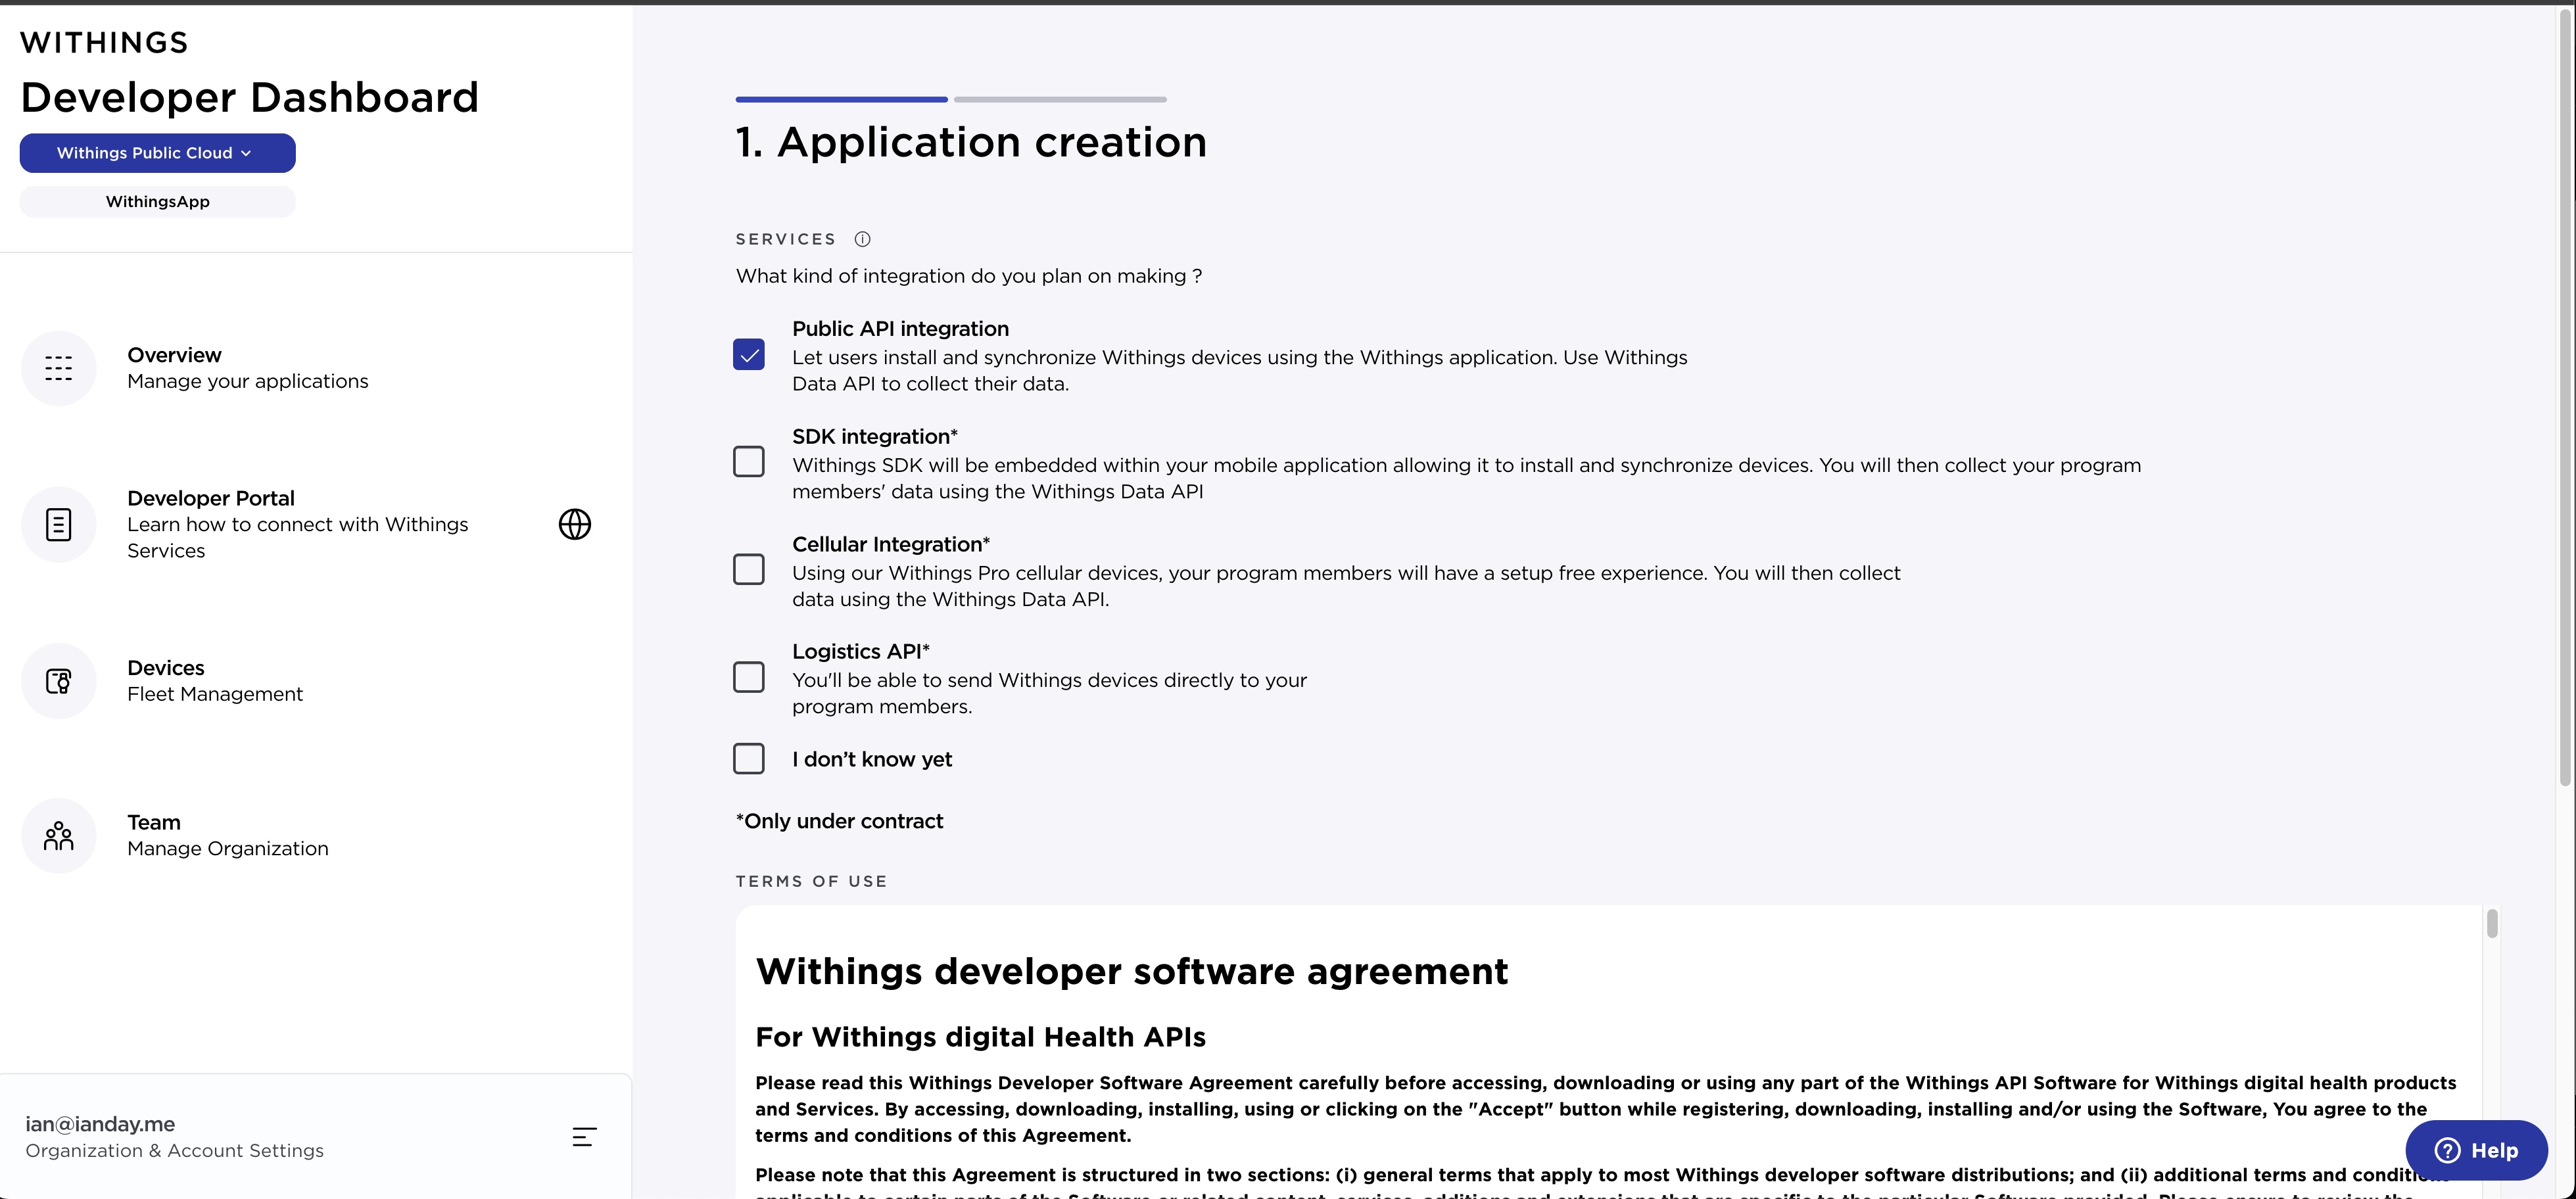The image size is (2576, 1199).
Task: Open the globe icon beside Developer Portal
Action: pos(575,524)
